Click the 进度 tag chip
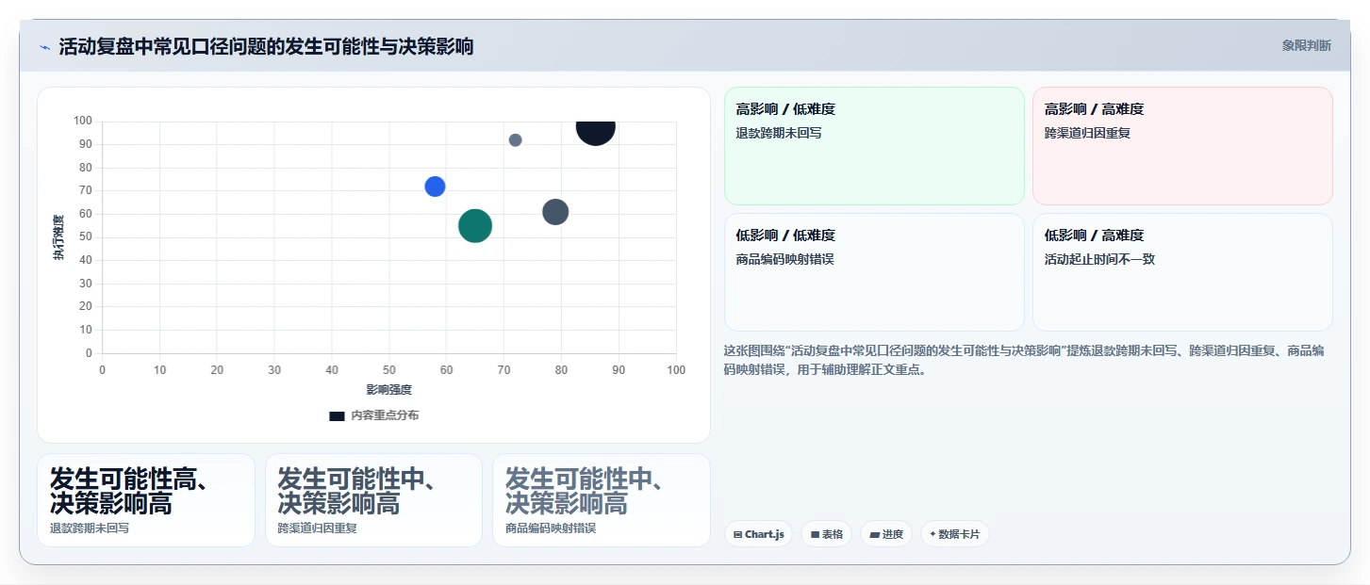 (886, 534)
